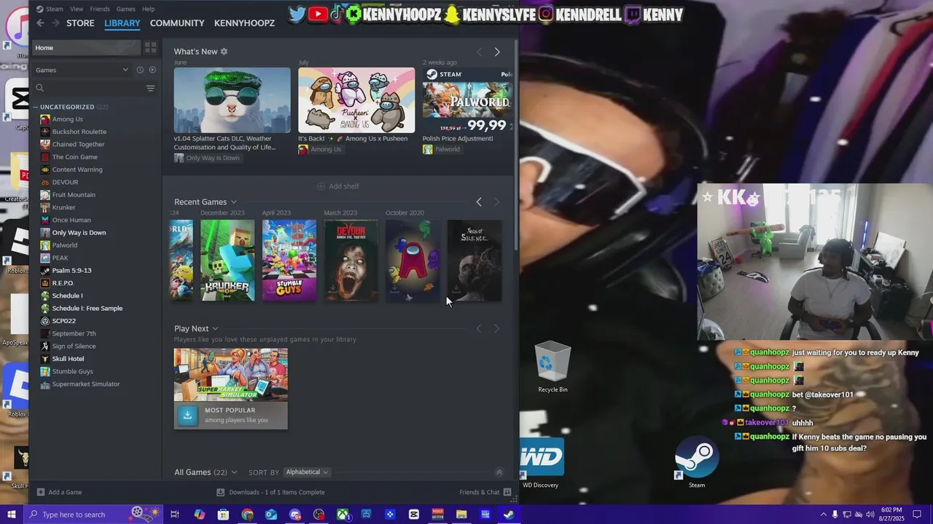
Task: Collapse the Uncategorized collection
Action: [36, 107]
